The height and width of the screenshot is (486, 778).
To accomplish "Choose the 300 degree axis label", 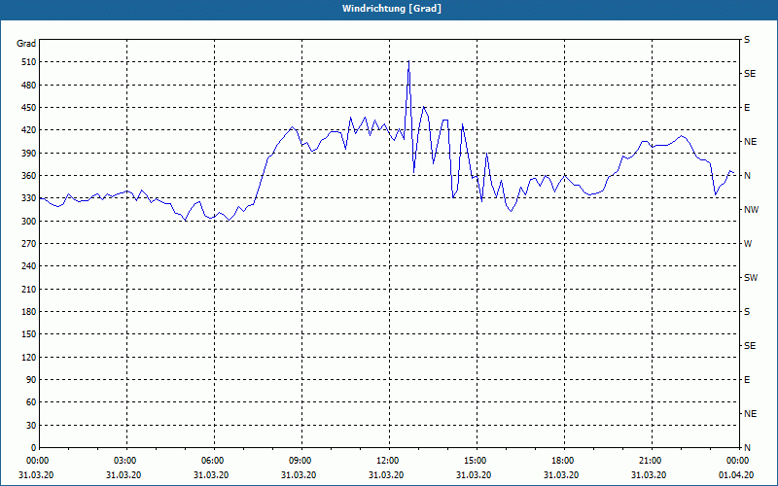I will pos(28,222).
